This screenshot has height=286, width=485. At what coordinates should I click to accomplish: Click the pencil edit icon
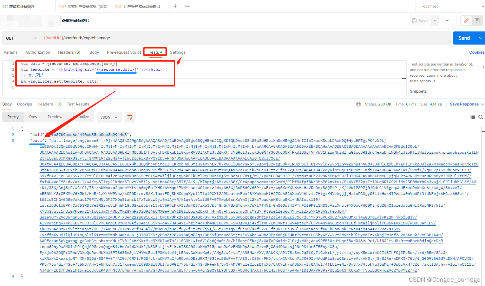click(466, 21)
